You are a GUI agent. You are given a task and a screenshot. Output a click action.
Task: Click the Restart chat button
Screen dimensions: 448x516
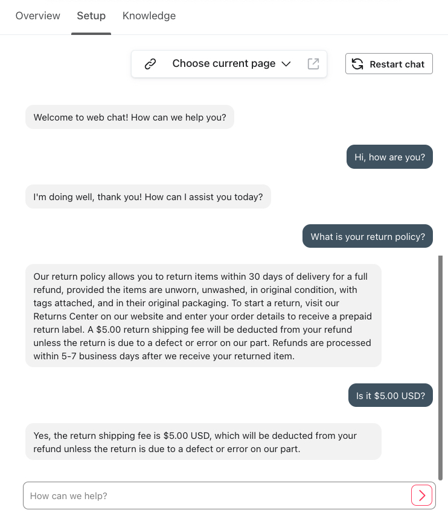click(389, 63)
